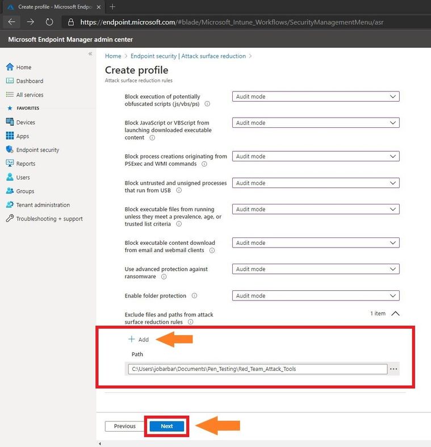This screenshot has width=431, height=447.
Task: Open All services in the left sidebar
Action: click(30, 95)
